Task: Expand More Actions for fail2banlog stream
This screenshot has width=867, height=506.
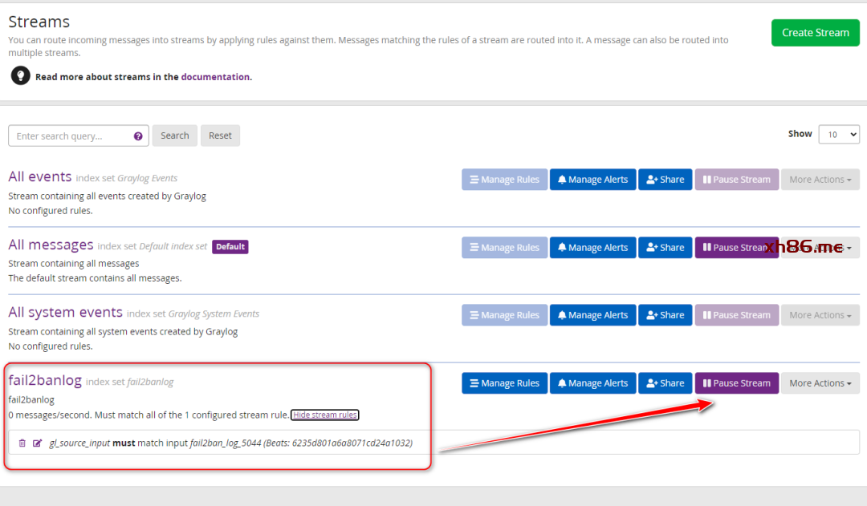Action: [820, 383]
